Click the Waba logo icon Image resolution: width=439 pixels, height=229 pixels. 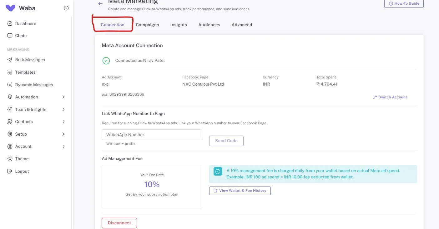tap(10, 8)
